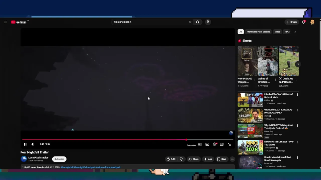
Task: Open Why is NOBODY Talking About Hytale video
Action: [x=279, y=127]
